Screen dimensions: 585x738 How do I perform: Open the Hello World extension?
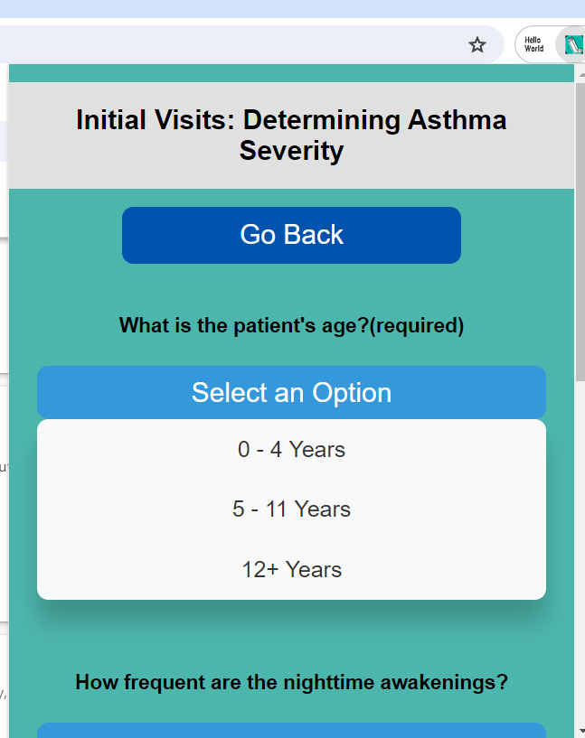pyautogui.click(x=534, y=44)
